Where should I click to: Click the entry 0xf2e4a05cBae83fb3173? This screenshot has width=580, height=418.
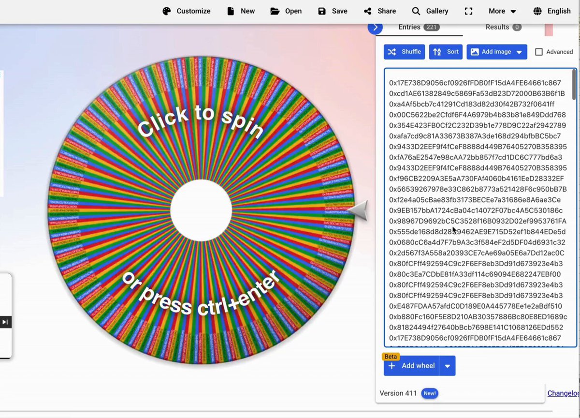(475, 200)
